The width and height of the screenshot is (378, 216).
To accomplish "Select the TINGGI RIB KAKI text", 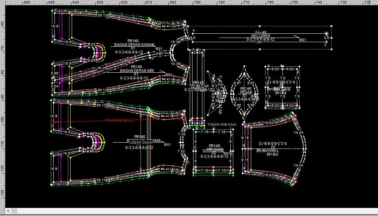I will point(222,125).
